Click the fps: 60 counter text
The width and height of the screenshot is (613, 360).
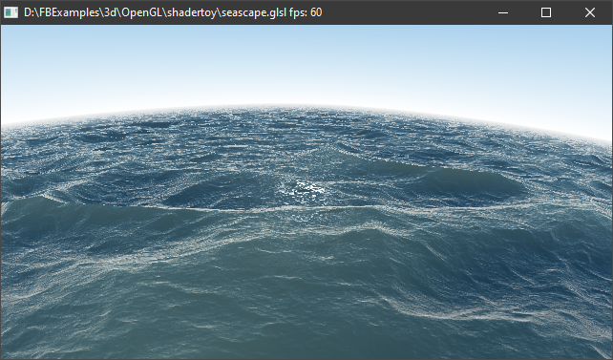pos(306,12)
